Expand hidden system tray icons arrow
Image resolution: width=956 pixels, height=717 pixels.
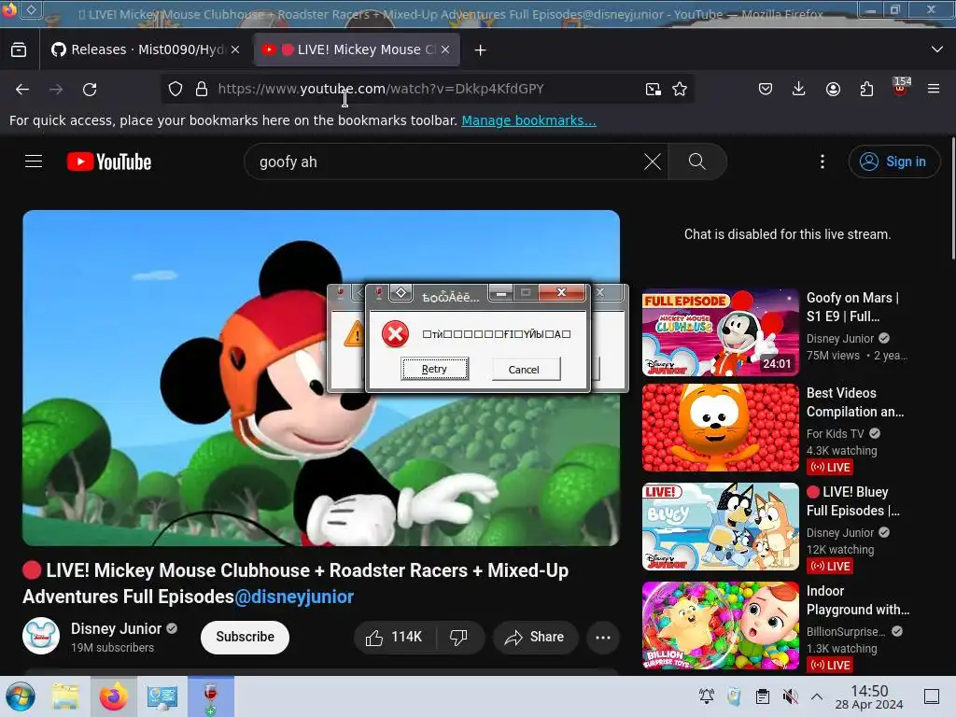pyautogui.click(x=817, y=696)
